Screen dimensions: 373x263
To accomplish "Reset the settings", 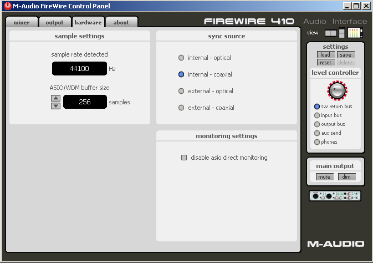I will pos(326,62).
